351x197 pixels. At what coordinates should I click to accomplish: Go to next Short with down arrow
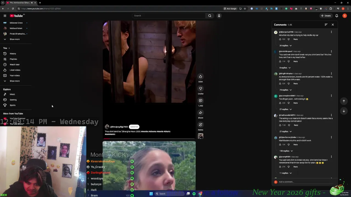click(344, 111)
